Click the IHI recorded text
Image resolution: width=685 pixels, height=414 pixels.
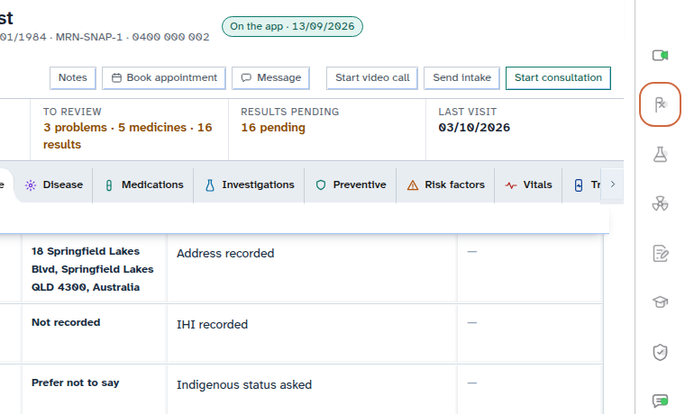(213, 325)
